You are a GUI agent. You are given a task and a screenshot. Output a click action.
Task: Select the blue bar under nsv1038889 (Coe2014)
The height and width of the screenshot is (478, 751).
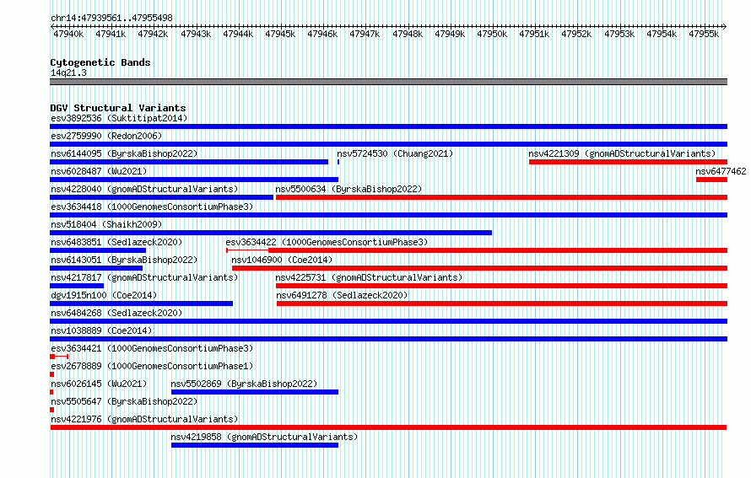[x=388, y=339]
